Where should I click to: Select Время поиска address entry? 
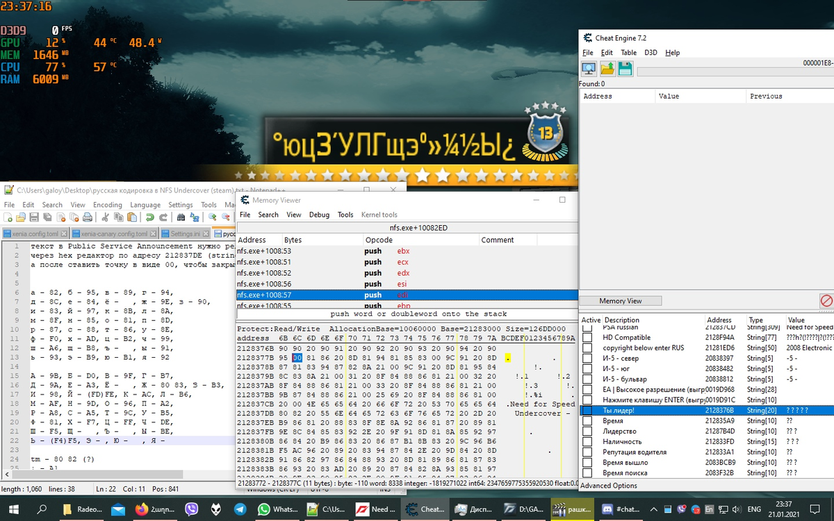pyautogui.click(x=707, y=473)
